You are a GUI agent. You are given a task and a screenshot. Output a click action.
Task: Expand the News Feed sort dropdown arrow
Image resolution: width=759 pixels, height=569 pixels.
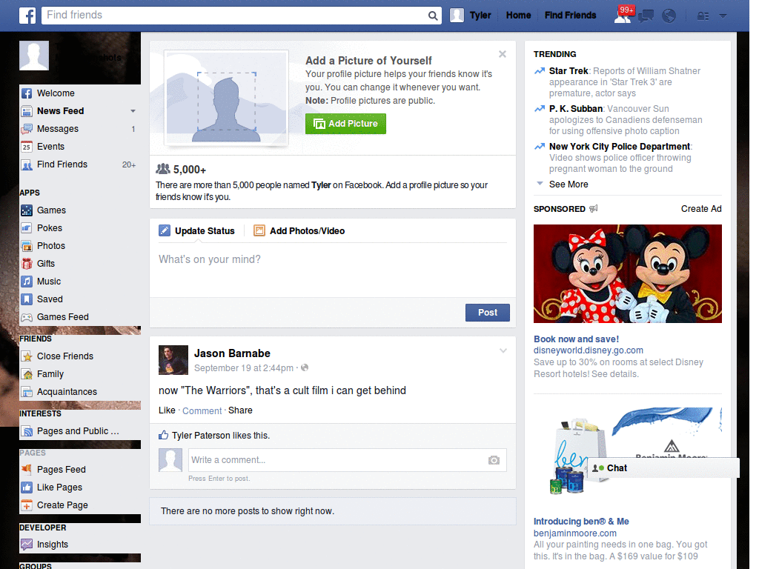pyautogui.click(x=133, y=111)
